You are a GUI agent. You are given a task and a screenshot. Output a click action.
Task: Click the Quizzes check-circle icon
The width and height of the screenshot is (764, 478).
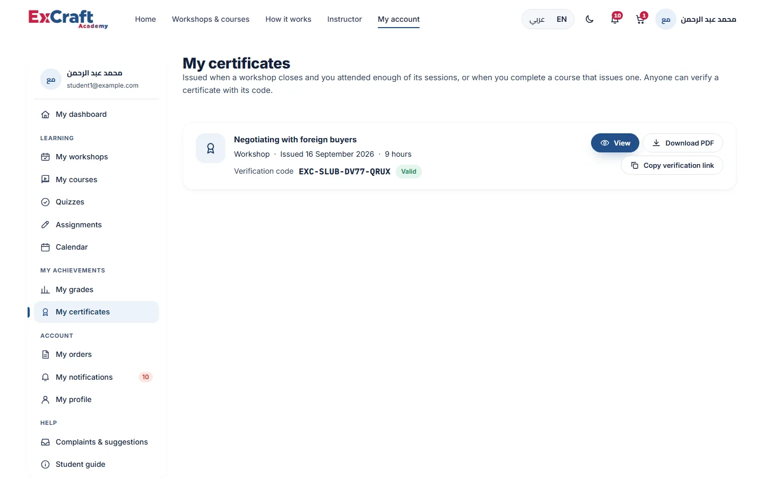pyautogui.click(x=46, y=202)
